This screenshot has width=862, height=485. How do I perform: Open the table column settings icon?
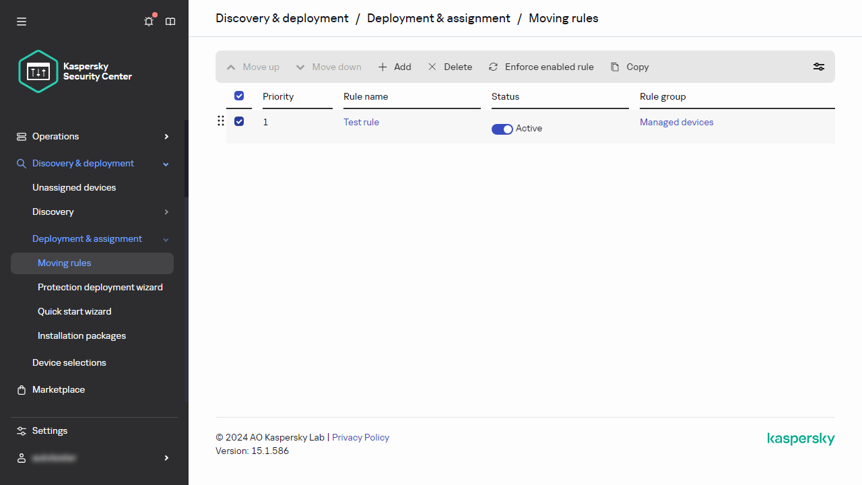point(818,67)
